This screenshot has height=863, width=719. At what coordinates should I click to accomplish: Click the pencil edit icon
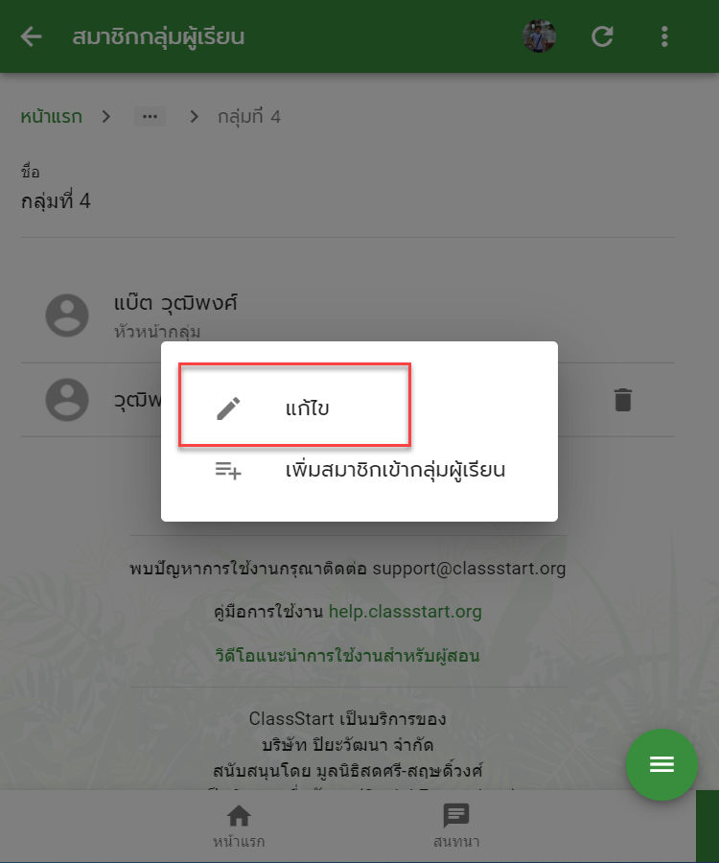[228, 408]
